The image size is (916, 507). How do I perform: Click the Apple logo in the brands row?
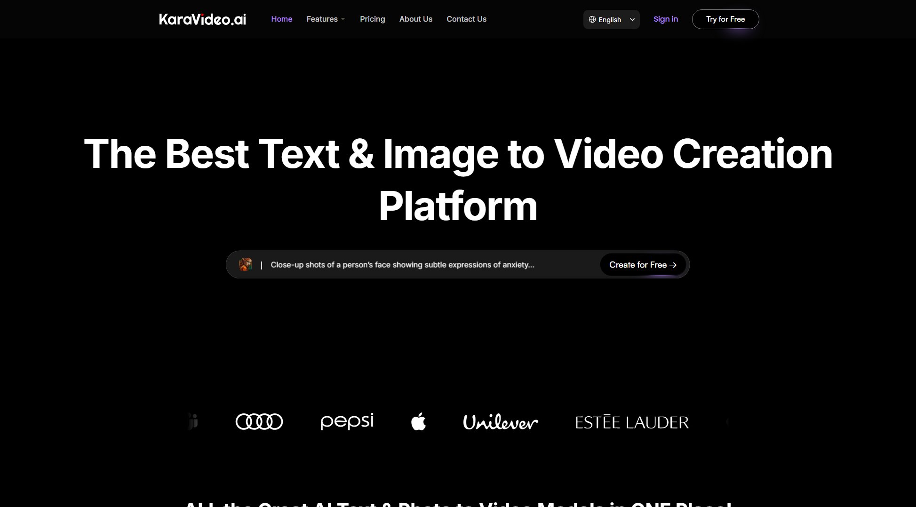[x=418, y=422]
